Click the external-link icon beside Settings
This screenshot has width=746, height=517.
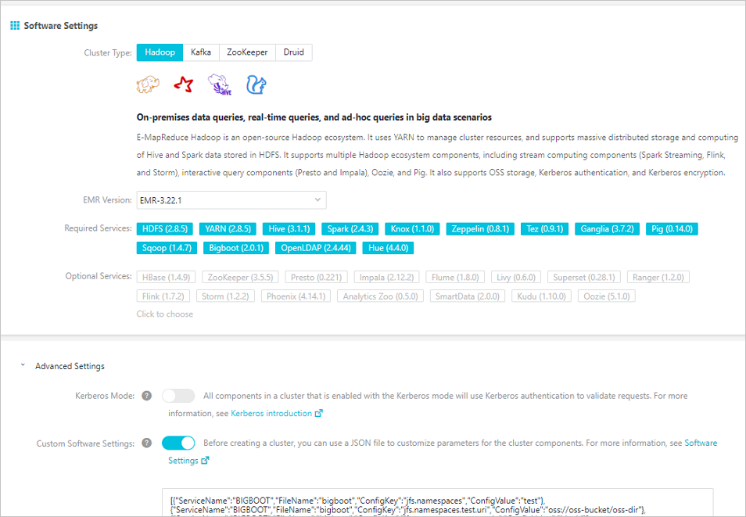point(205,461)
